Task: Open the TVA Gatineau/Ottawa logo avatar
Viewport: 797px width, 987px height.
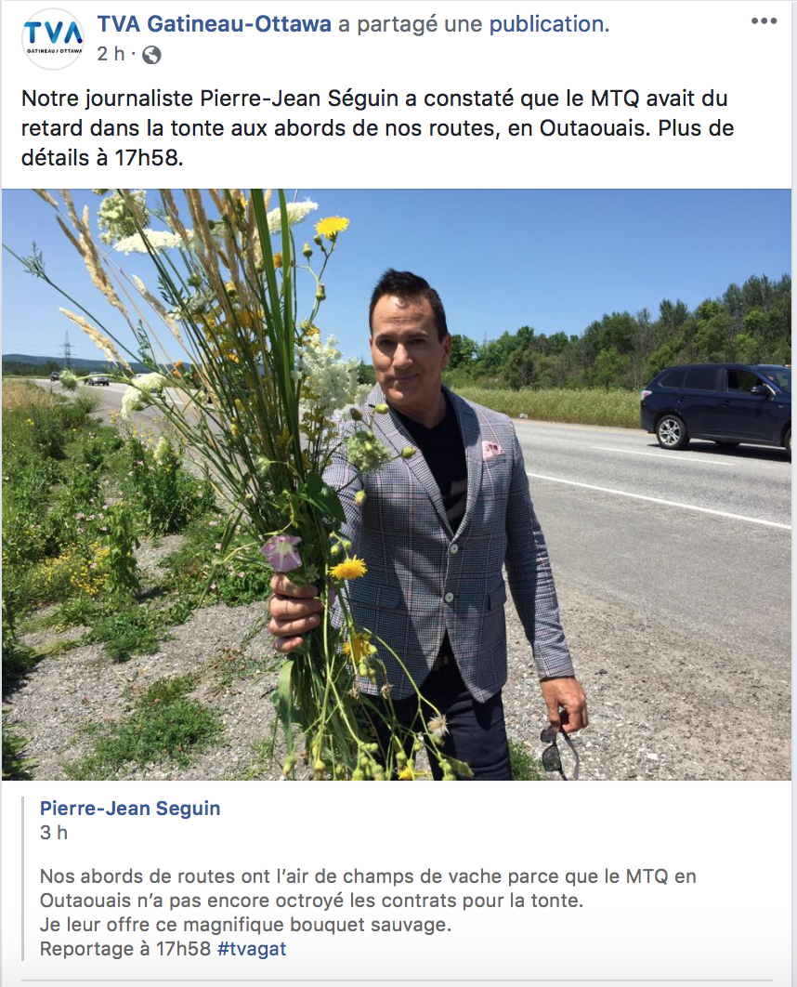Action: pos(53,38)
